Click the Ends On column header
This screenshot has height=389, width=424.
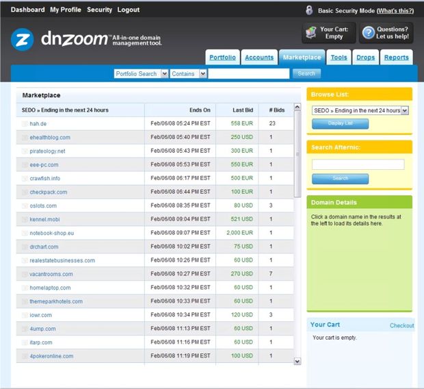[200, 110]
